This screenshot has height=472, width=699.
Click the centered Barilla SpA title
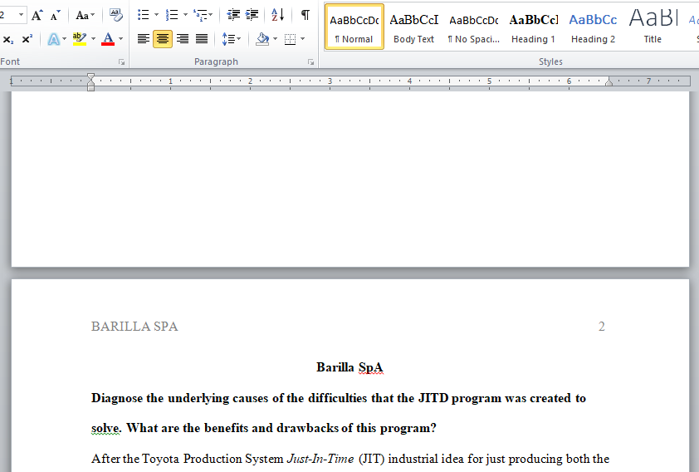coord(349,367)
